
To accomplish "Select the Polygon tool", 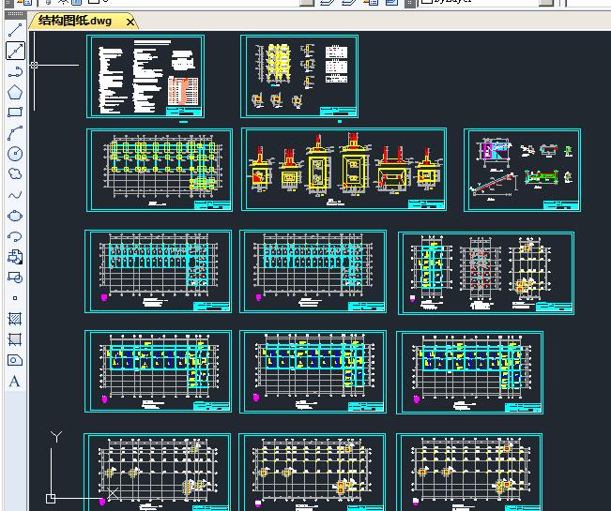I will [15, 92].
